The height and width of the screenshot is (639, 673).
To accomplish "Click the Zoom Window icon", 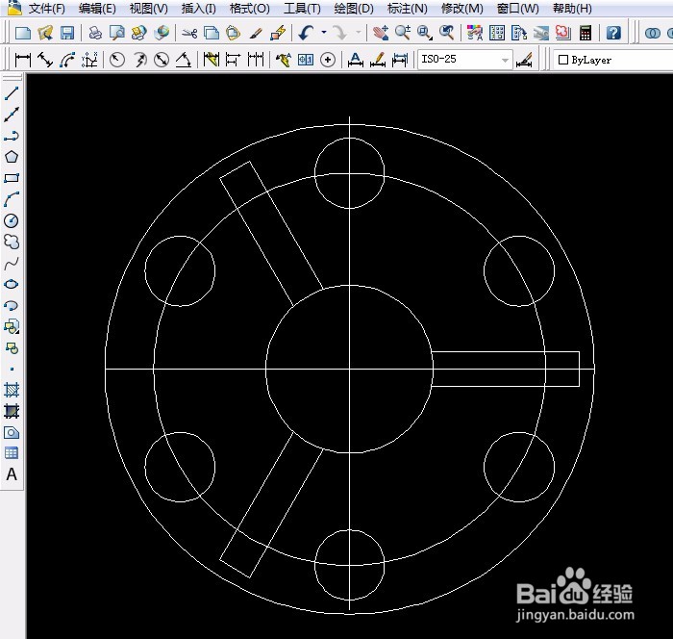I will point(425,32).
